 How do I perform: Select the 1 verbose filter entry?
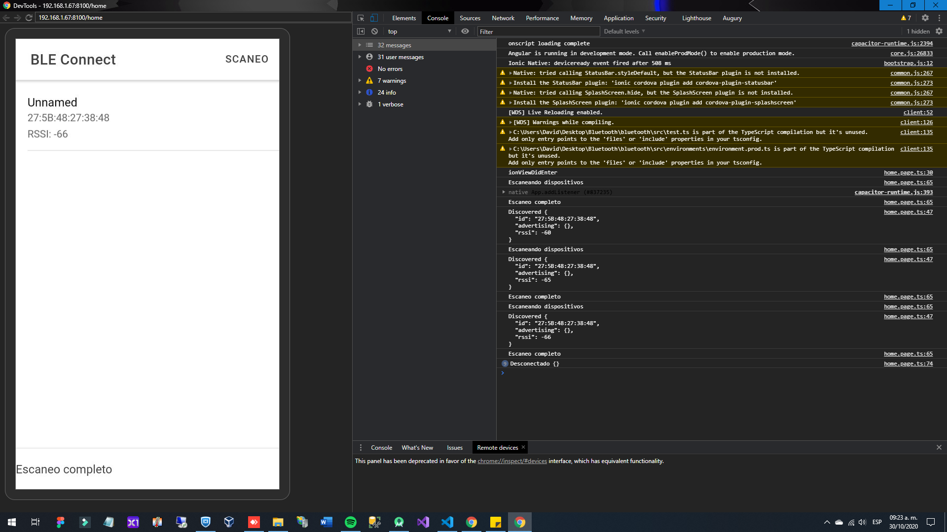click(x=390, y=104)
